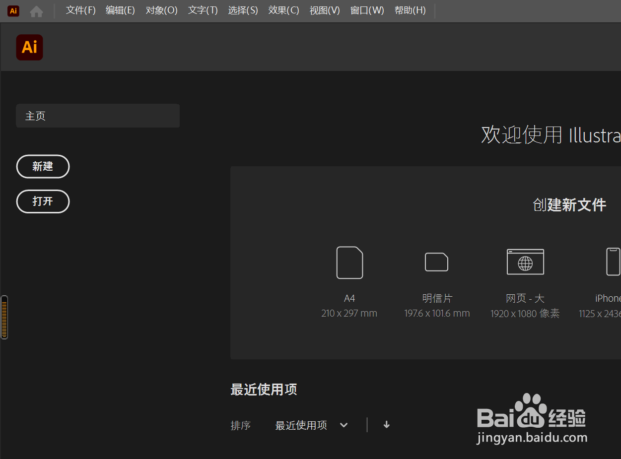The image size is (621, 459).
Task: Click the 创建新文件 heading
Action: 569,205
